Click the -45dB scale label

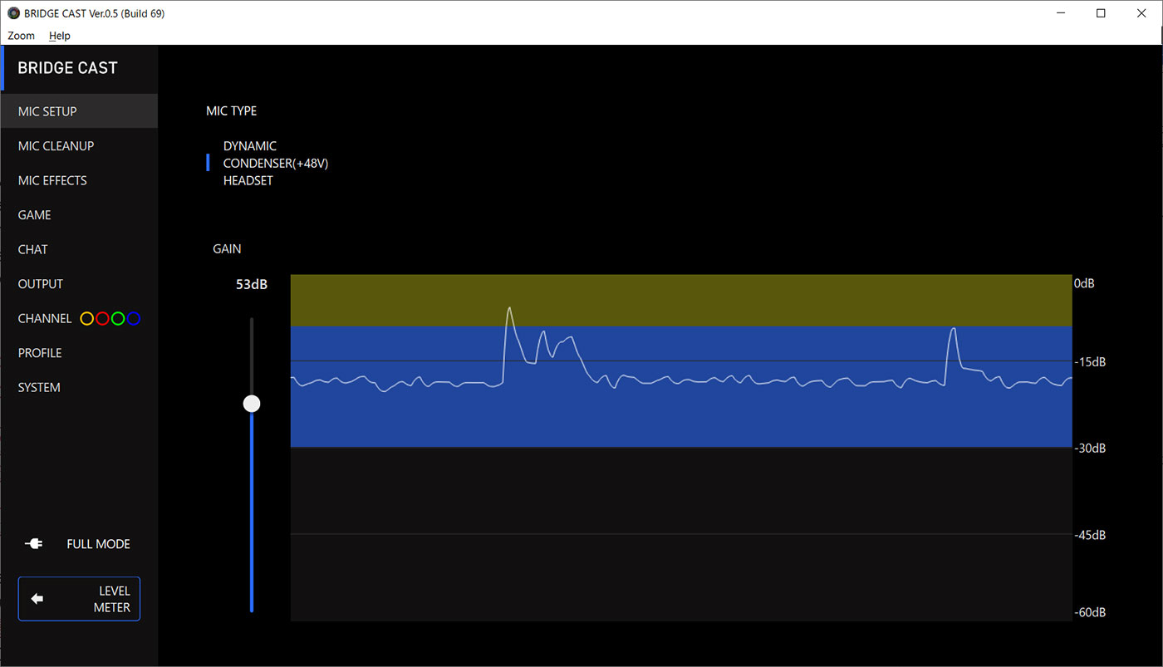[x=1089, y=535]
